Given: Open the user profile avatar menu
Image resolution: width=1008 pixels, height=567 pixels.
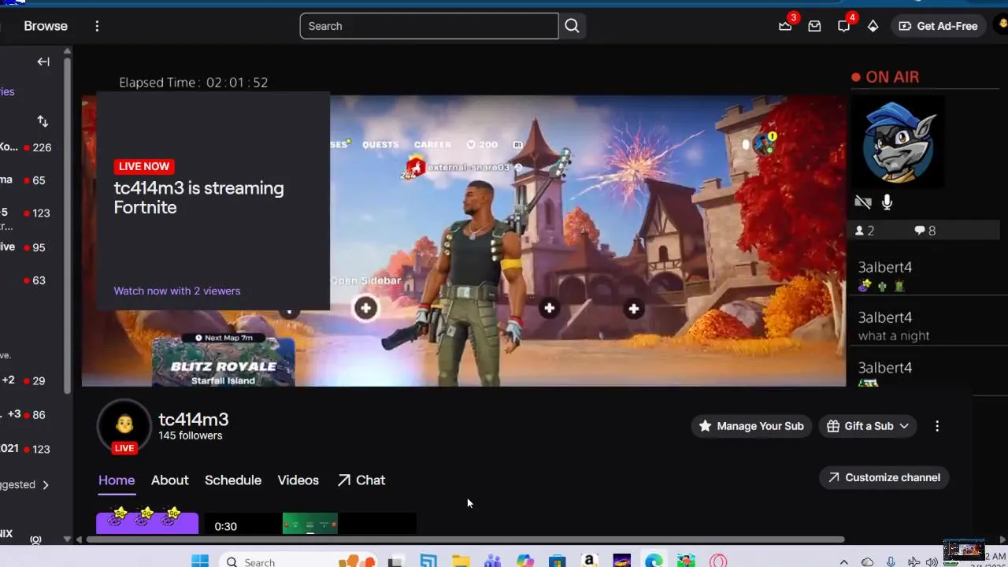Looking at the screenshot, I should 1002,25.
